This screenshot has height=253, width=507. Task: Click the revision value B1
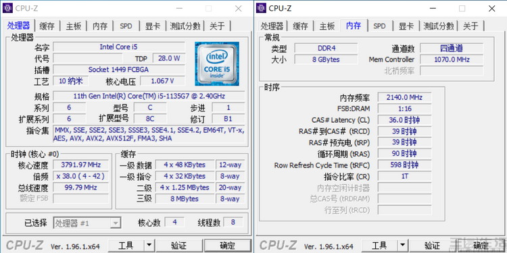point(228,119)
